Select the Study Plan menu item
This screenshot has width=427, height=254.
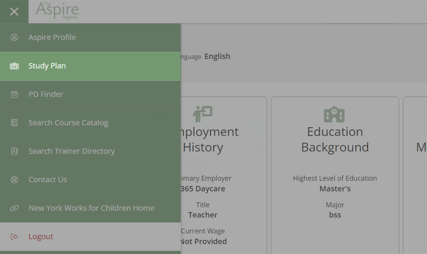(47, 66)
